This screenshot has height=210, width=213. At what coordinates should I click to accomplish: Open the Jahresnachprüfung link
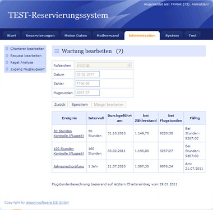68,166
